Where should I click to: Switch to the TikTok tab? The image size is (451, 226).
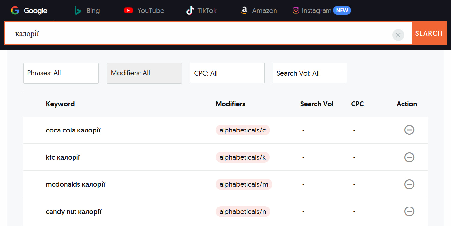201,11
